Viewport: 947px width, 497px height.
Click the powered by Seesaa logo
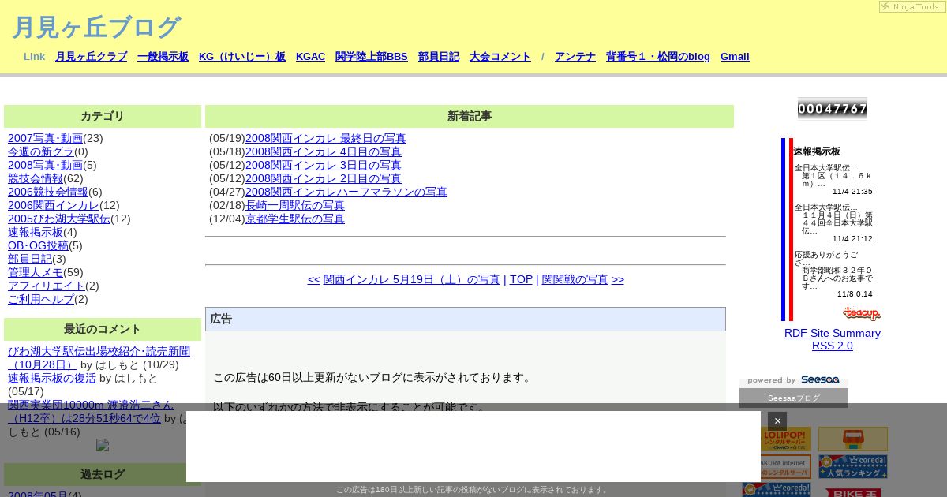794,380
